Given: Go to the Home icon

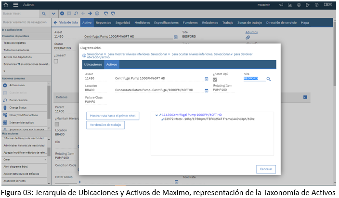Looking at the screenshot, I should [x=6, y=5].
